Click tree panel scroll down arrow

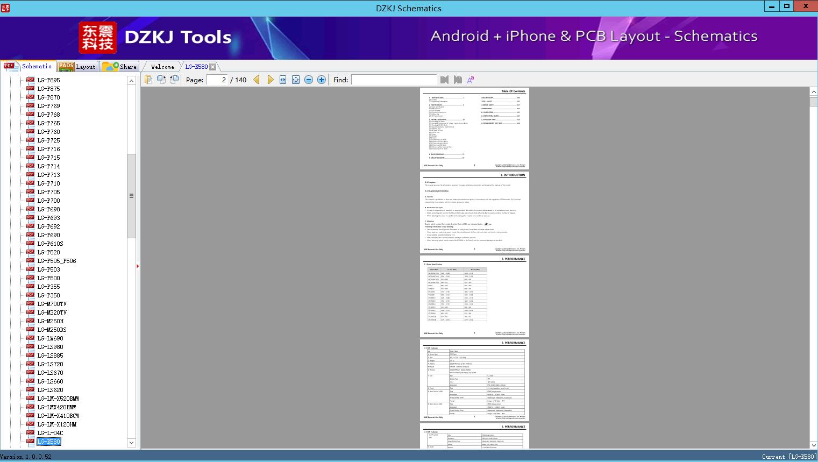[131, 443]
